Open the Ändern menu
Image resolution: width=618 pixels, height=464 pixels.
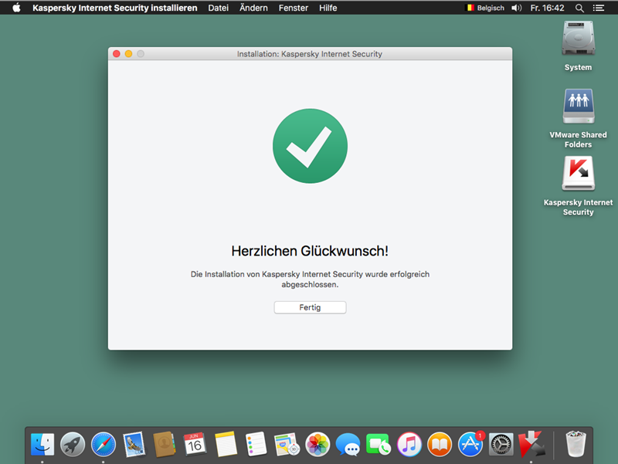point(253,8)
